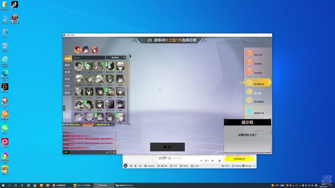Open the Windows Start menu
Screen dimensions: 335x188
click(x=3, y=185)
